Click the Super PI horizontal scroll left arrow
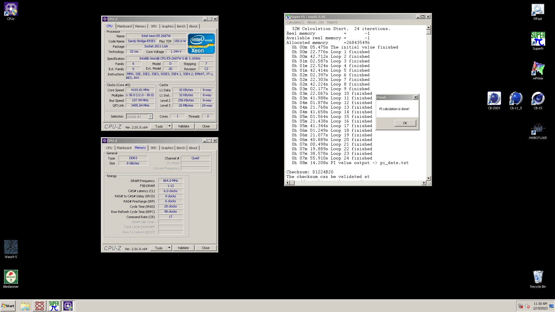The width and height of the screenshot is (555, 312). 288,183
